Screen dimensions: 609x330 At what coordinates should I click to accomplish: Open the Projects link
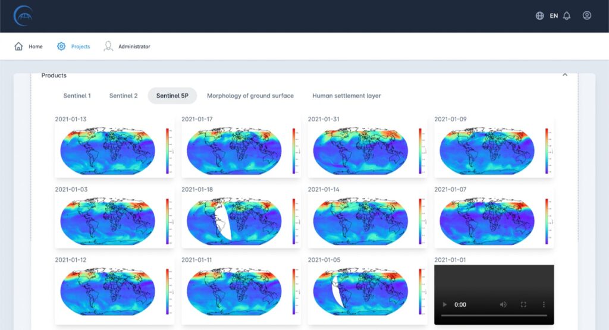(80, 46)
